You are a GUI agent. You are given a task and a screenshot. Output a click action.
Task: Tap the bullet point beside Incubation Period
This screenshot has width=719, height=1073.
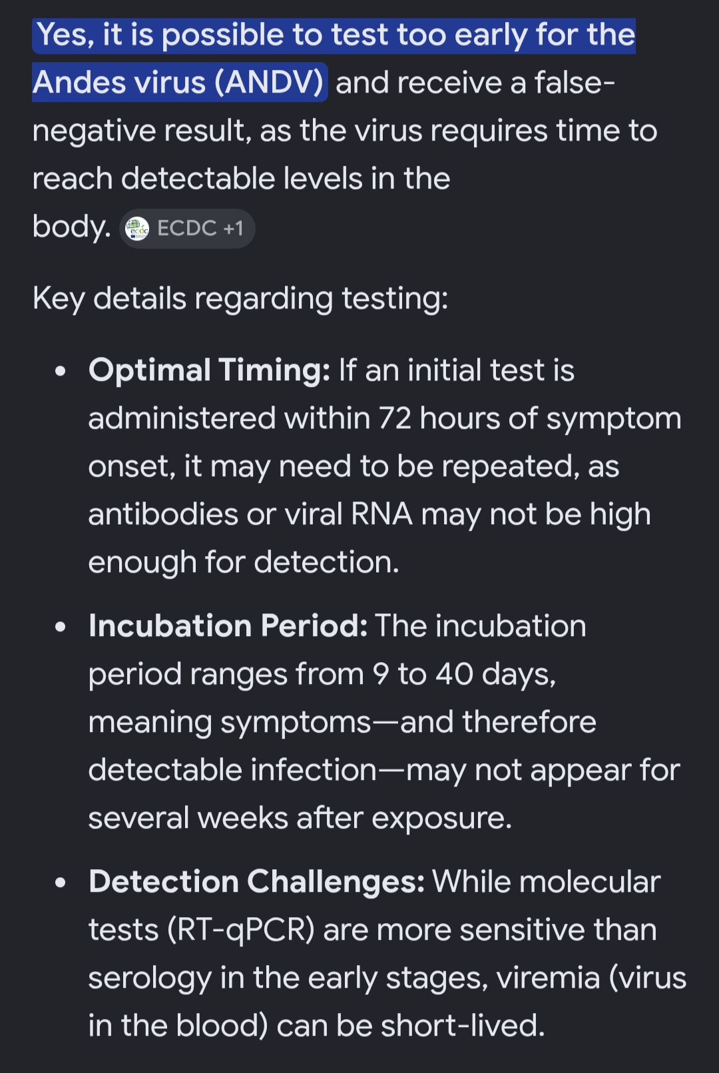coord(61,627)
